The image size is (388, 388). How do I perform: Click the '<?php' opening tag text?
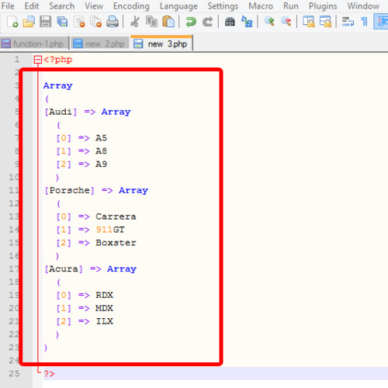pyautogui.click(x=58, y=60)
